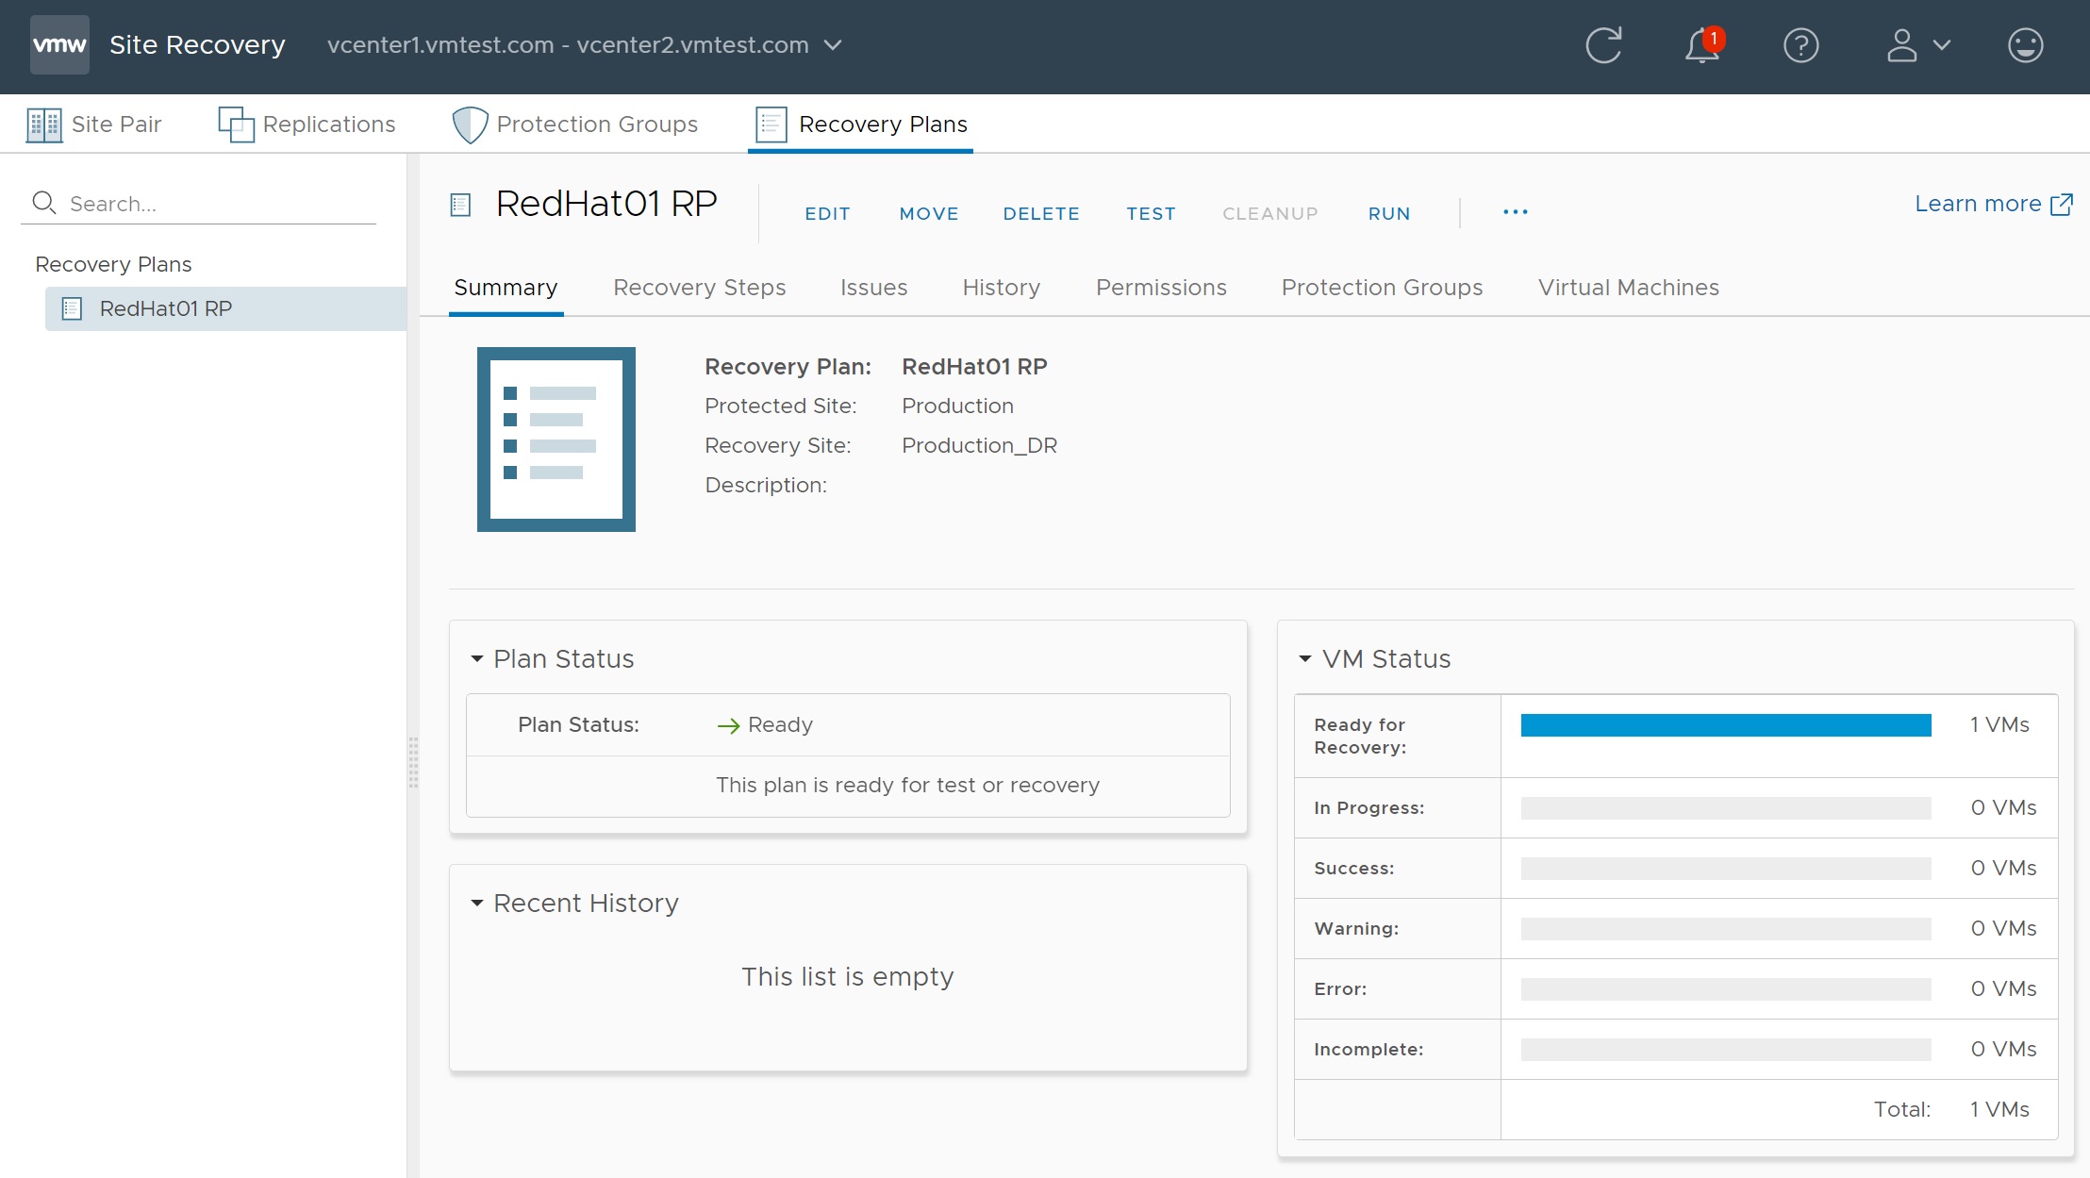
Task: Click the smiley feedback icon
Action: coord(2025,45)
